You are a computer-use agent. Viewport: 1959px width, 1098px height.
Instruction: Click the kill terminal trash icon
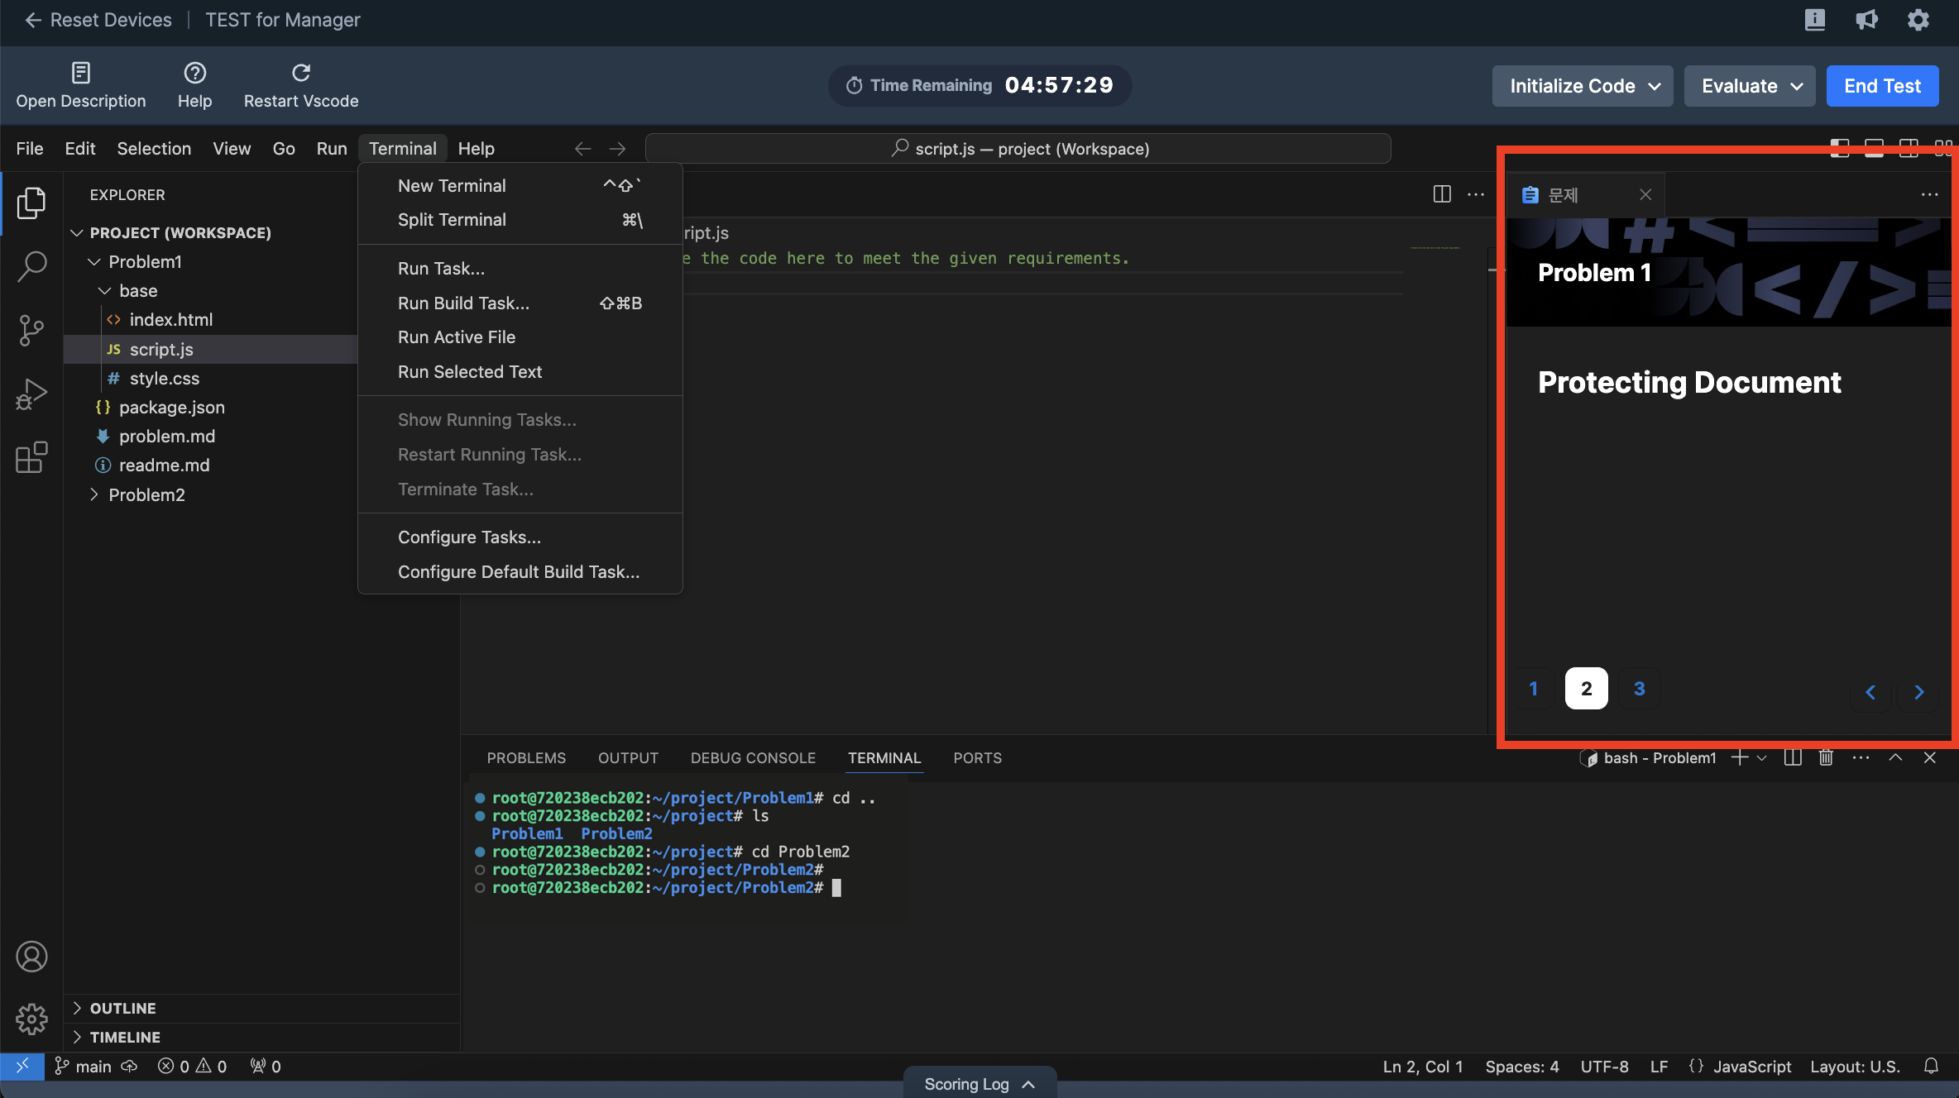point(1826,757)
